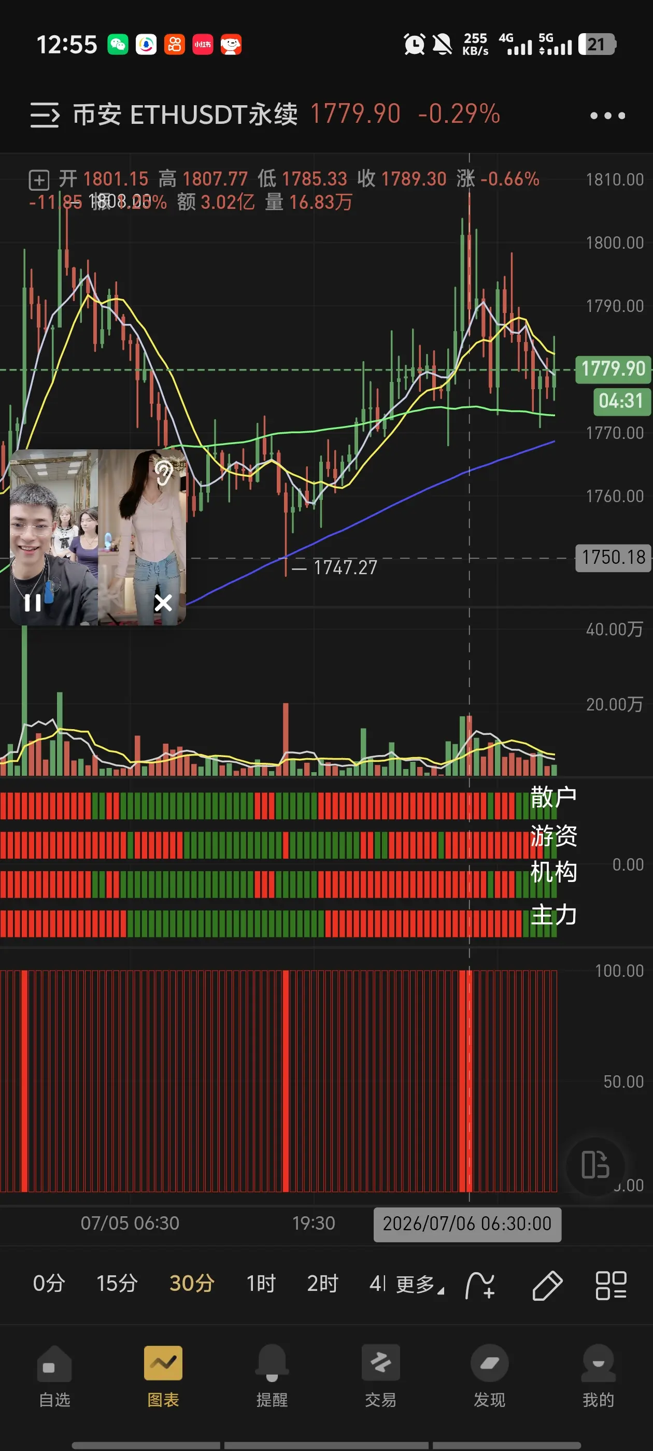The width and height of the screenshot is (653, 1451).
Task: Tap the ear listen icon on video
Action: pos(164,473)
